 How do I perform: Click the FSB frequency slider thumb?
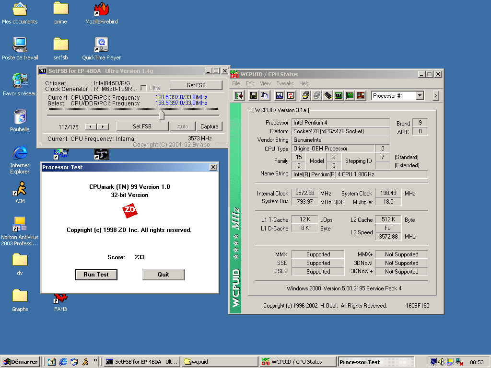point(162,115)
